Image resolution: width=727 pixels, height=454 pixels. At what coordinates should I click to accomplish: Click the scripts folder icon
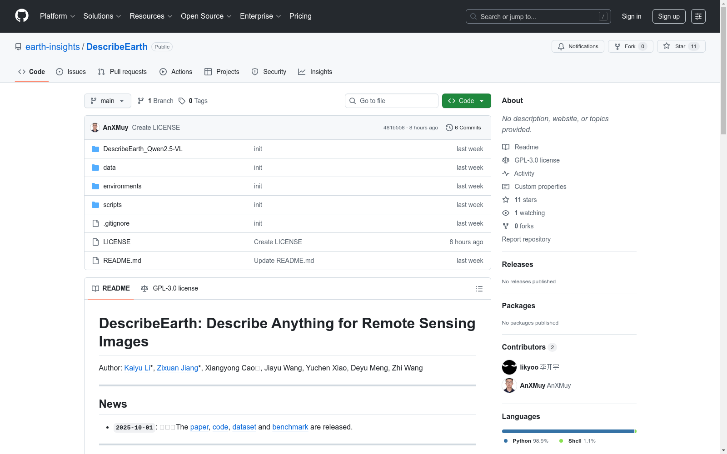click(95, 205)
